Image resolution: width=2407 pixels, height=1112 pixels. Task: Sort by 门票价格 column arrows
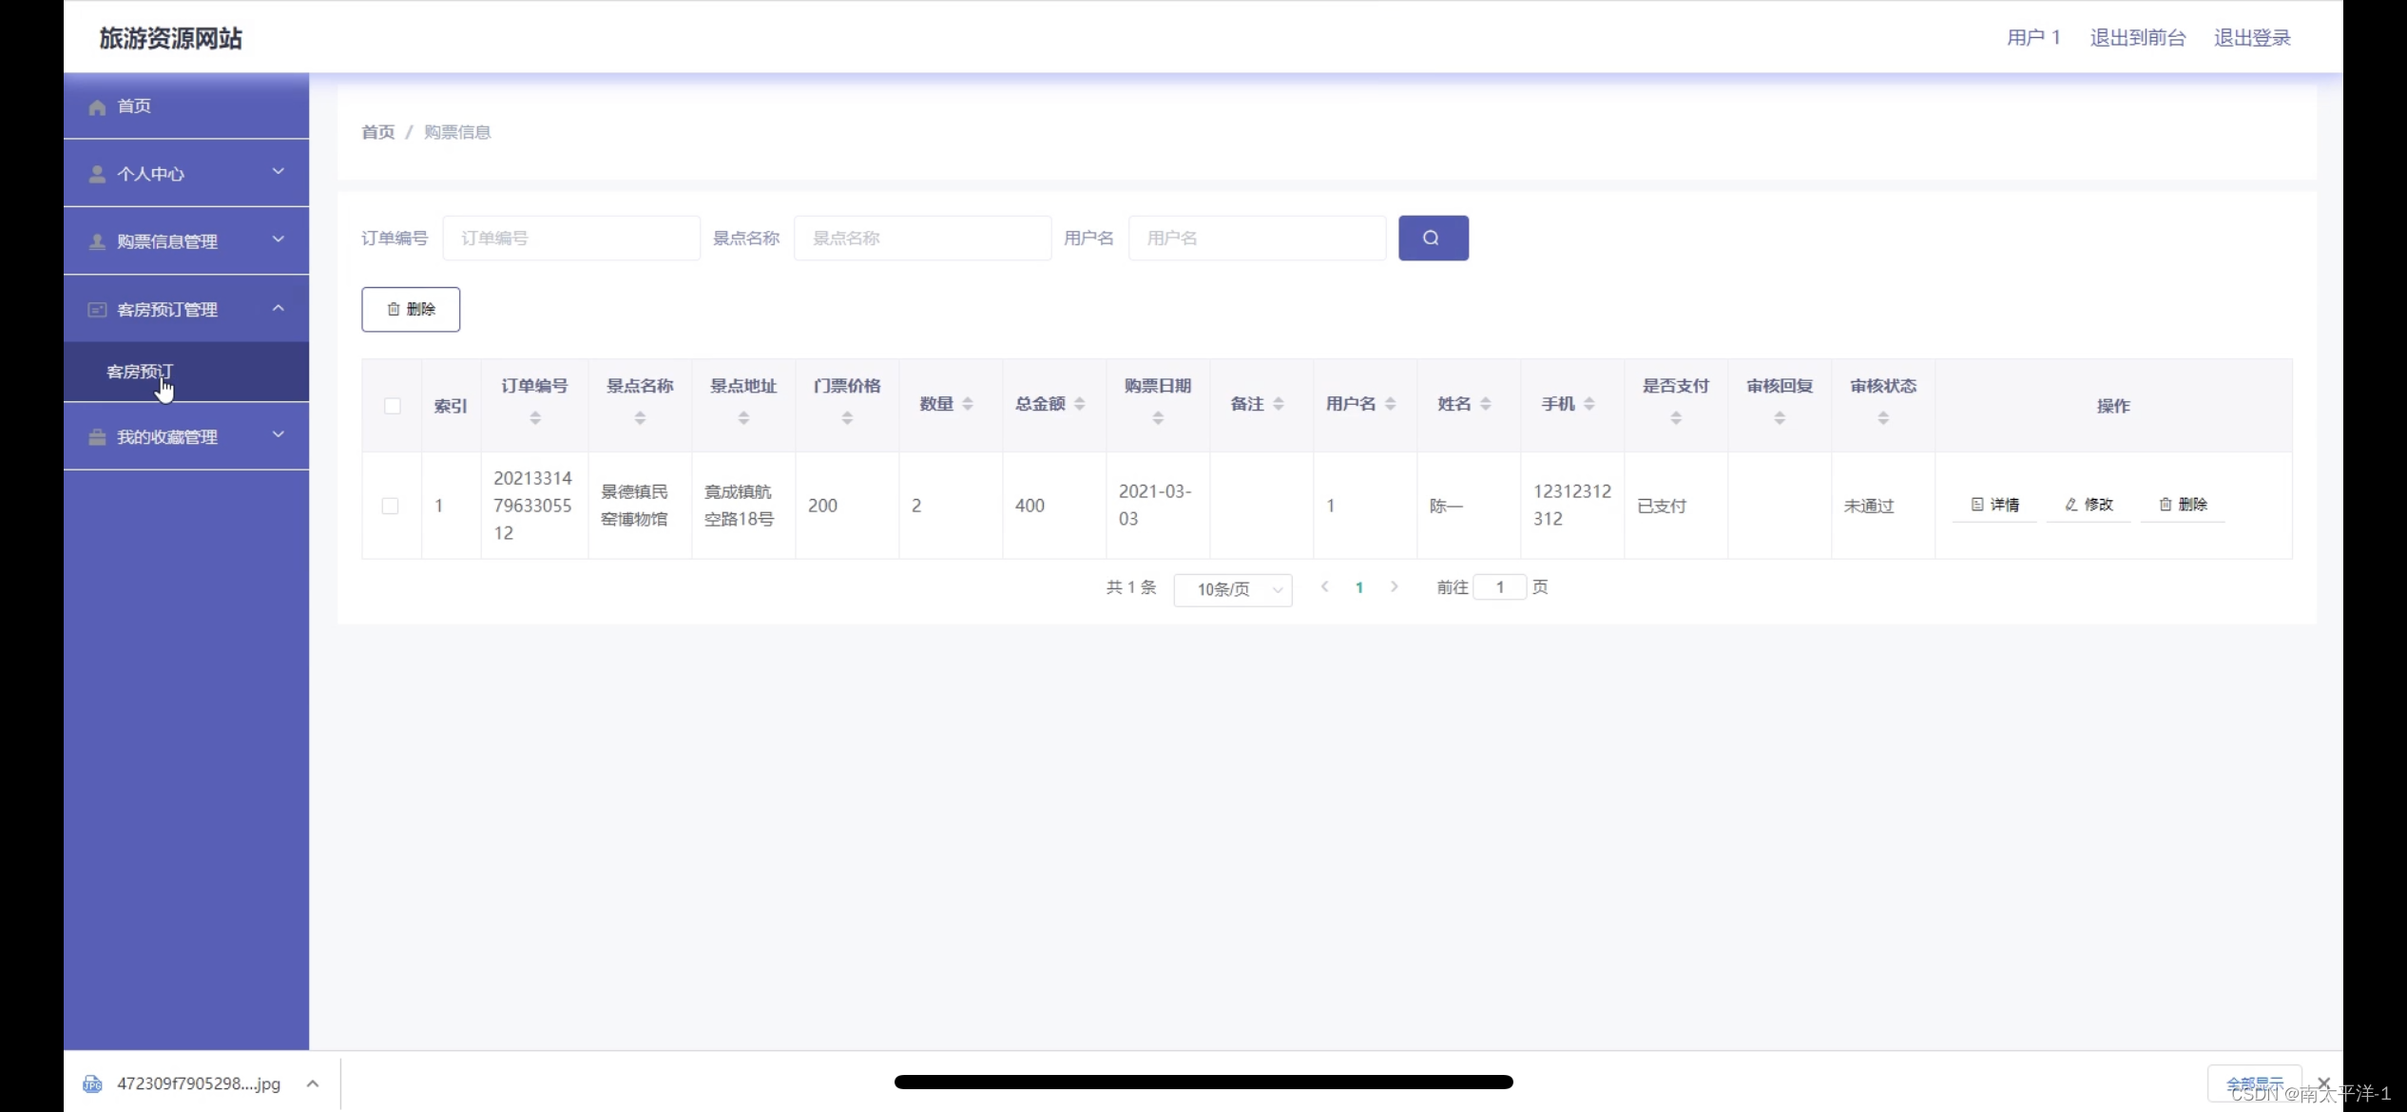point(847,418)
